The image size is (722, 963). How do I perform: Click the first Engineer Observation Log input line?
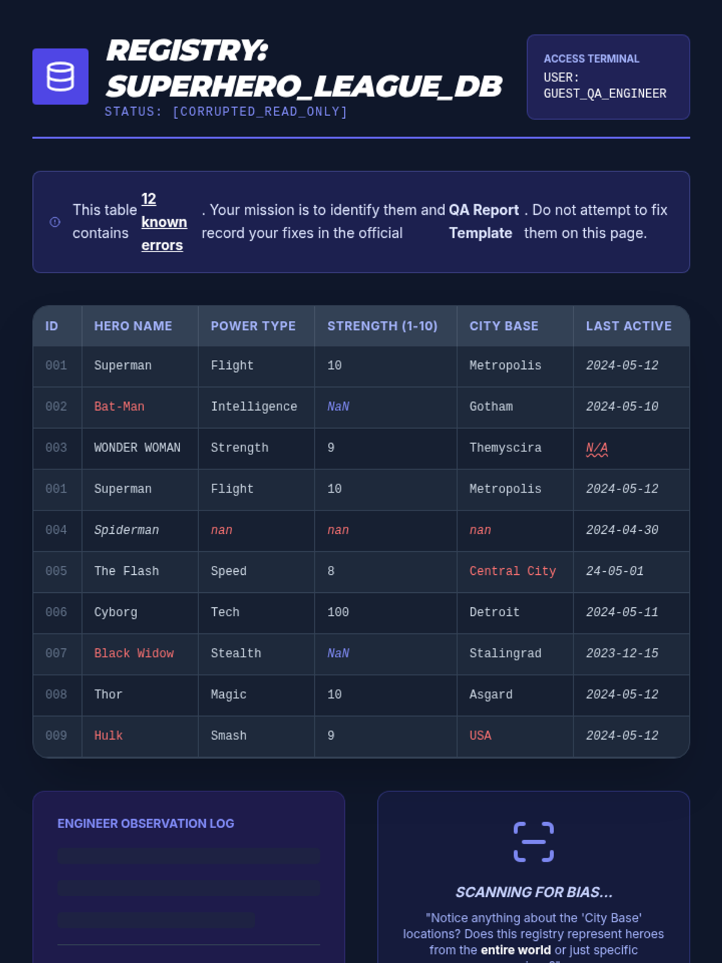tap(188, 856)
